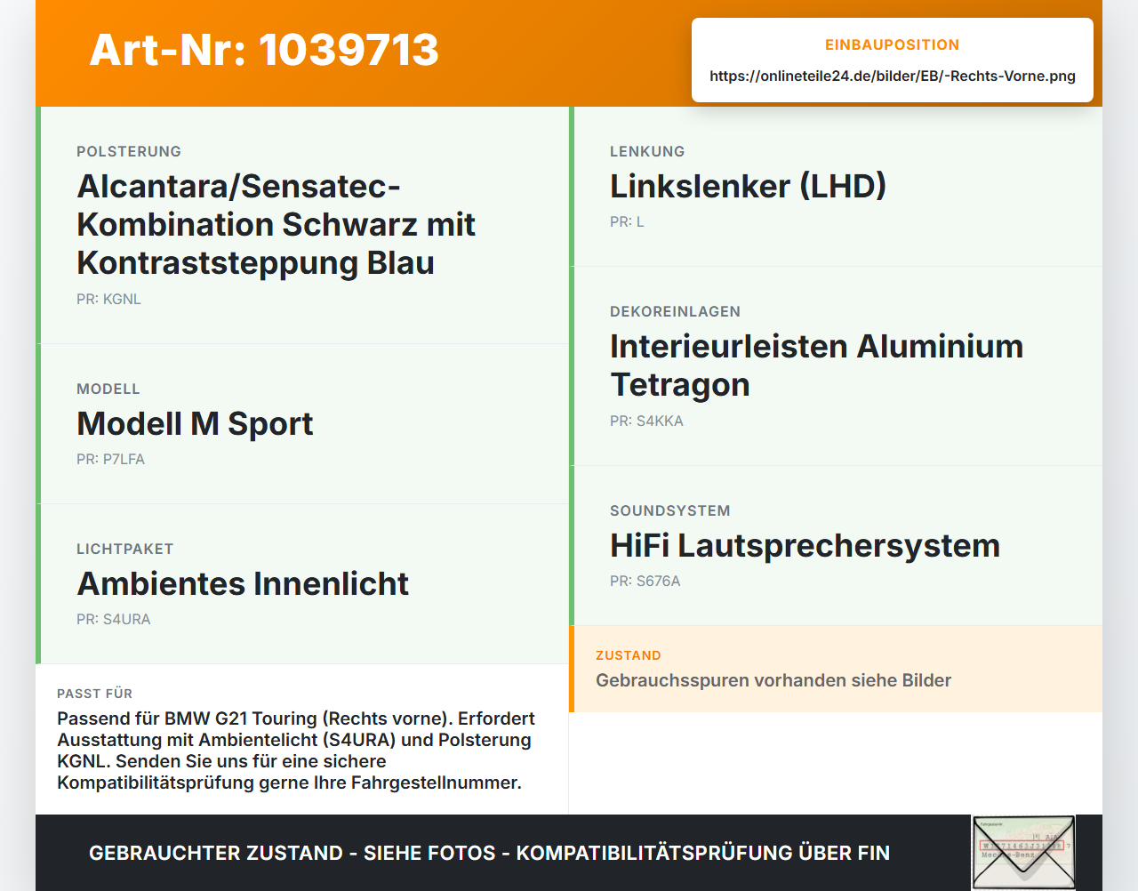Click the ZUSTAND condition notice
Image resolution: width=1138 pixels, height=891 pixels.
click(836, 670)
